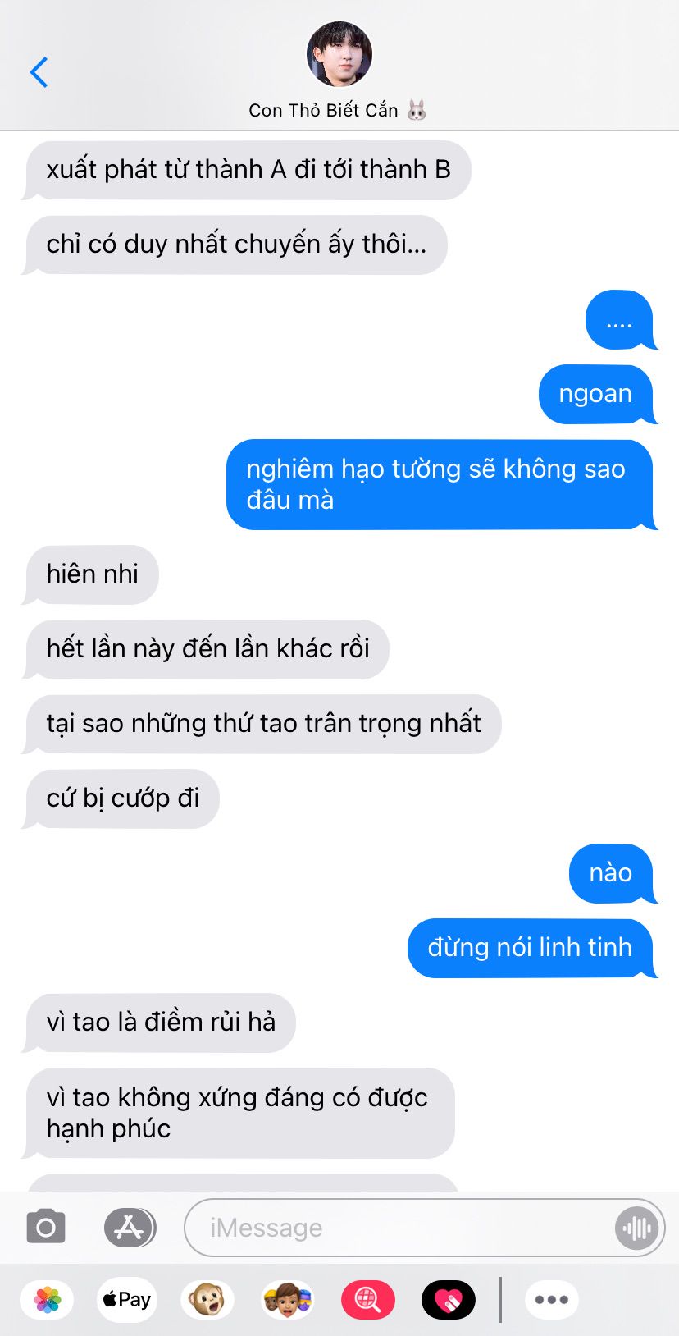This screenshot has height=1336, width=679.
Task: Toggle the App Store apps drawer
Action: (x=130, y=1228)
